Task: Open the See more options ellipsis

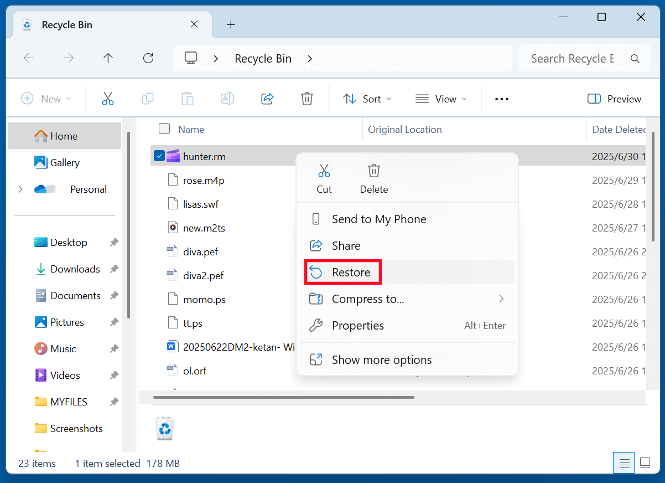Action: (x=501, y=98)
